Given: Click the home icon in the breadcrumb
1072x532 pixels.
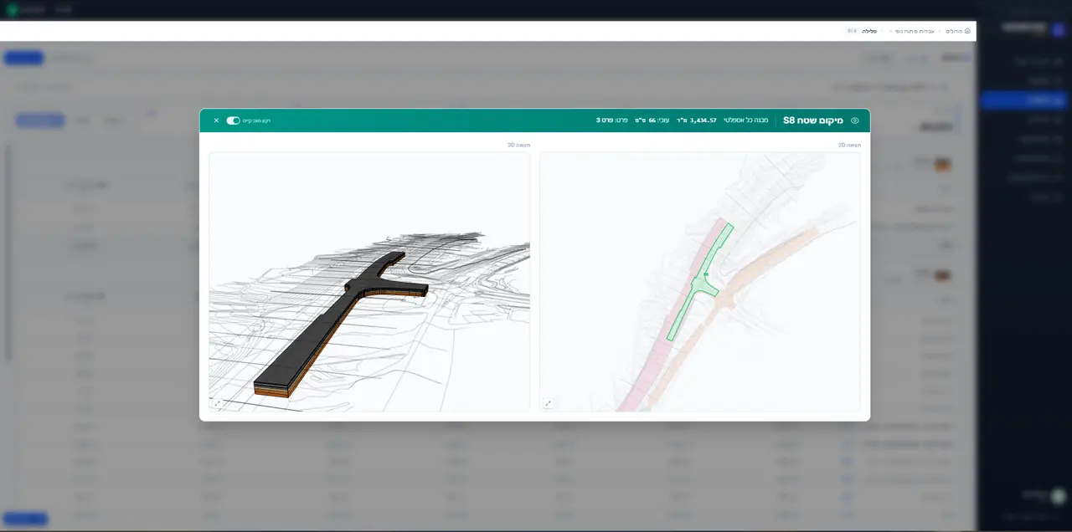Looking at the screenshot, I should [967, 31].
